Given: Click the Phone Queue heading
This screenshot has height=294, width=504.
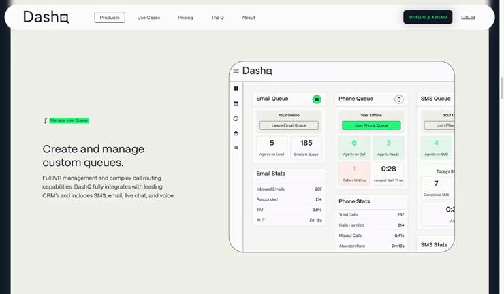Looking at the screenshot, I should [356, 99].
